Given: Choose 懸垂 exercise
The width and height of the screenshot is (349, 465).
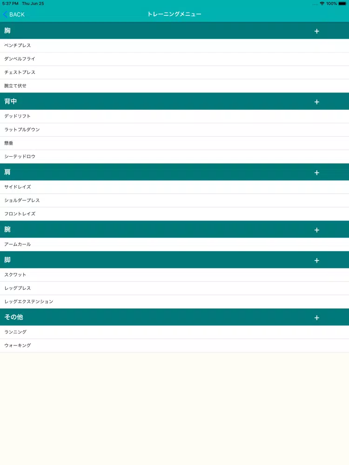Looking at the screenshot, I should 174,143.
